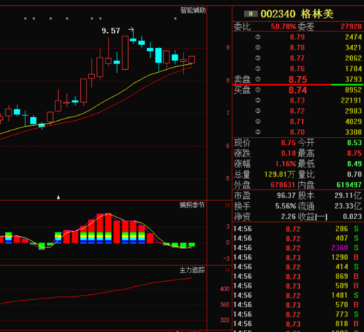Click the white triangle marker at chart bottom
The height and width of the screenshot is (332, 364).
click(x=58, y=197)
